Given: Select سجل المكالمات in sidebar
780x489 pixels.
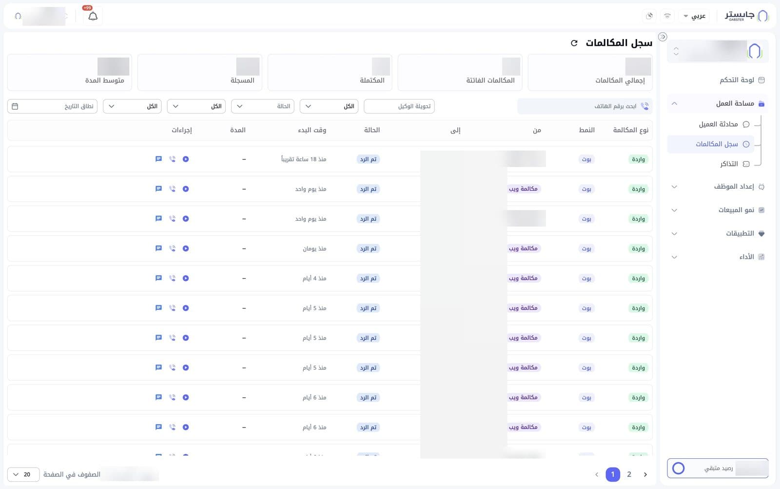Looking at the screenshot, I should coord(710,144).
